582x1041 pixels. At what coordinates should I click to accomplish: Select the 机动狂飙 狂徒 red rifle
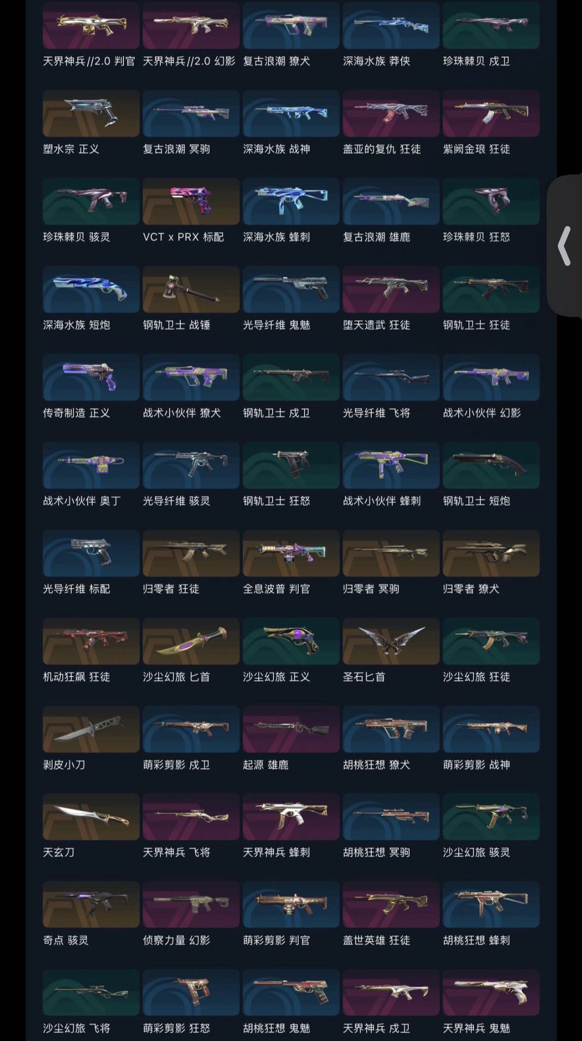[91, 641]
